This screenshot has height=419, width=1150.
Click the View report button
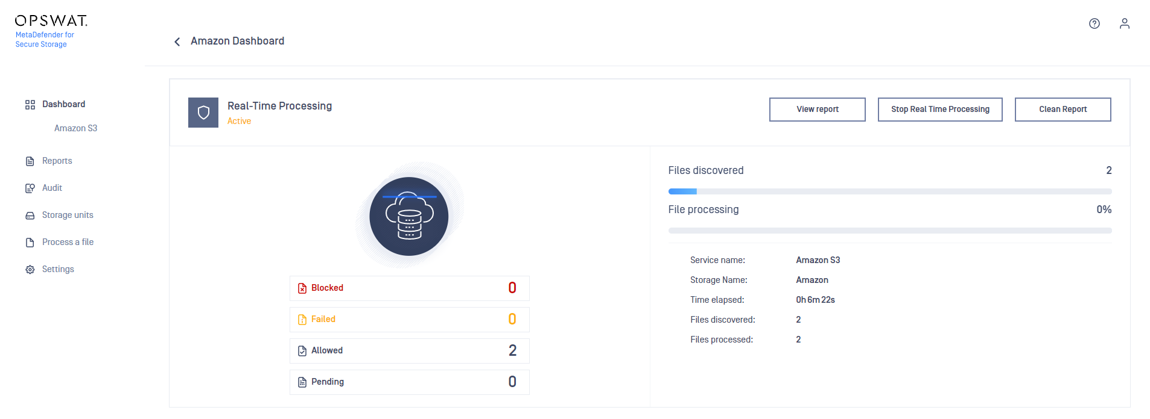(x=818, y=110)
